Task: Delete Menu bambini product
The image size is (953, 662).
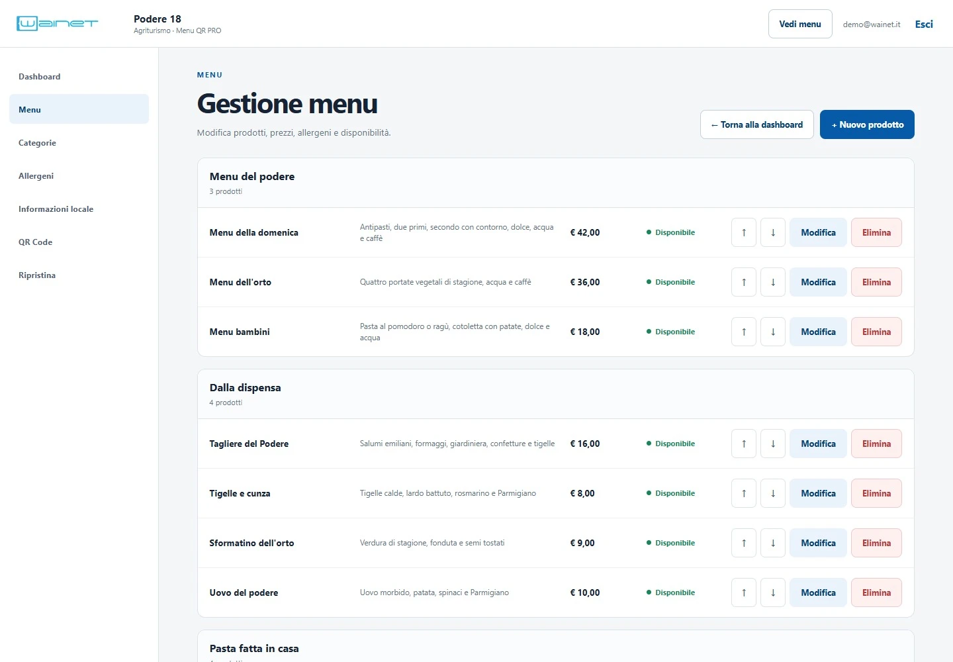Action: (876, 332)
